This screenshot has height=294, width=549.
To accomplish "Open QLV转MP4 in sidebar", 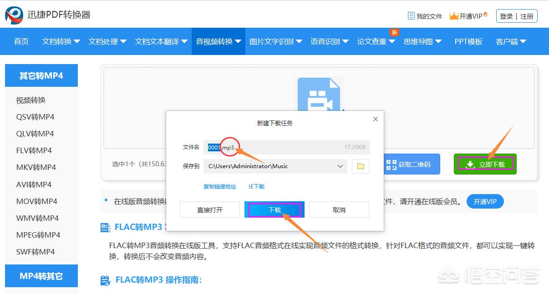I will [x=35, y=134].
